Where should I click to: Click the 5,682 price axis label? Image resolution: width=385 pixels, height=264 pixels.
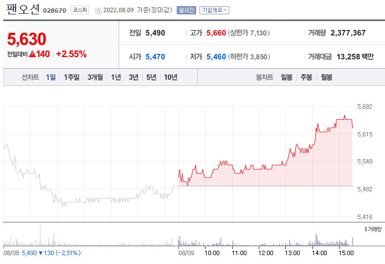click(x=365, y=106)
